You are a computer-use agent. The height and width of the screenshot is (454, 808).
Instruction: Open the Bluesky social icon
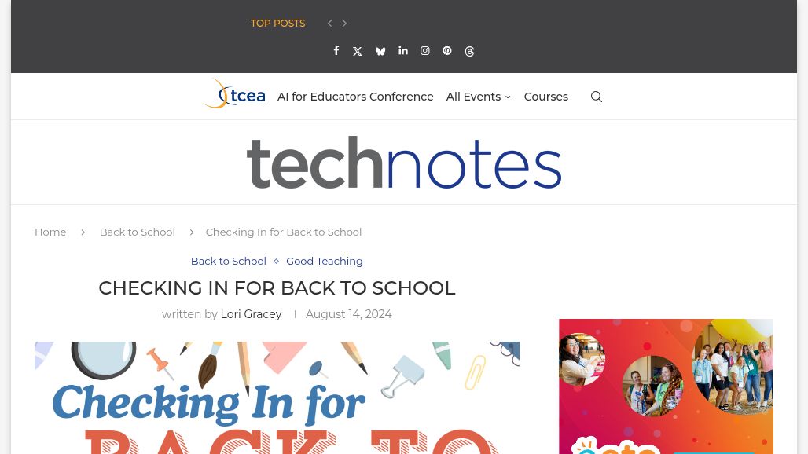point(380,51)
